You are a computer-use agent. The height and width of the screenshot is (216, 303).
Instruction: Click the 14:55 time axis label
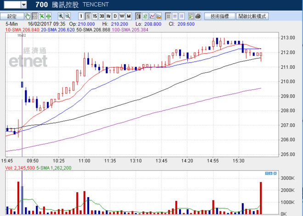point(213,161)
